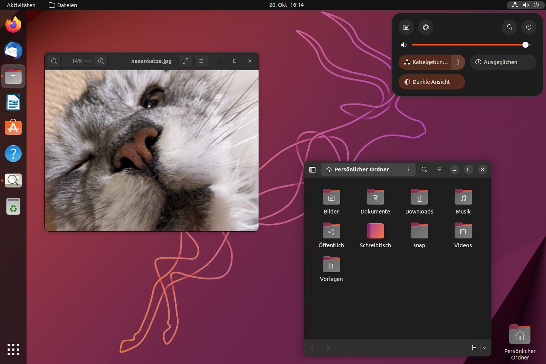
Task: Toggle the Kabelgebunden wired connection
Action: pos(425,62)
